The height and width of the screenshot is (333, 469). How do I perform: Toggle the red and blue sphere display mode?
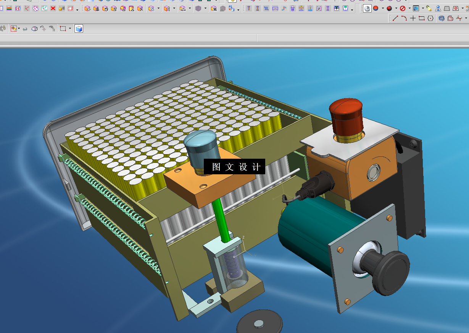[x=376, y=8]
